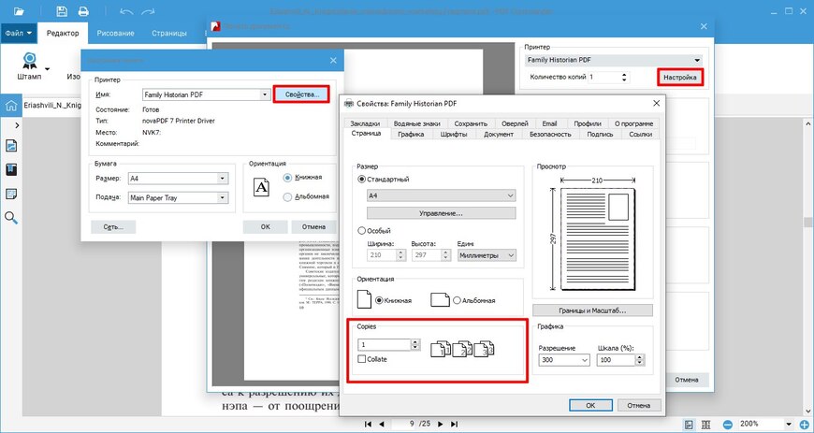Open the Профили tab
Image resolution: width=814 pixels, height=433 pixels.
(588, 123)
